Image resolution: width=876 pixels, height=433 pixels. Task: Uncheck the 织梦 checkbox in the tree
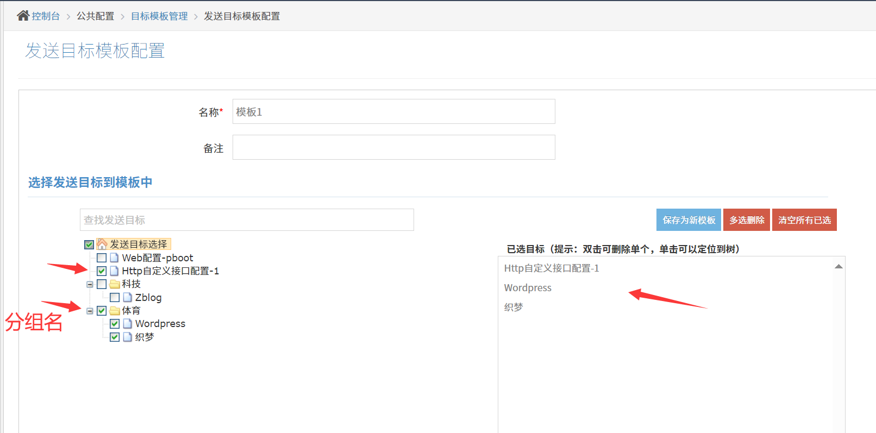pos(115,337)
